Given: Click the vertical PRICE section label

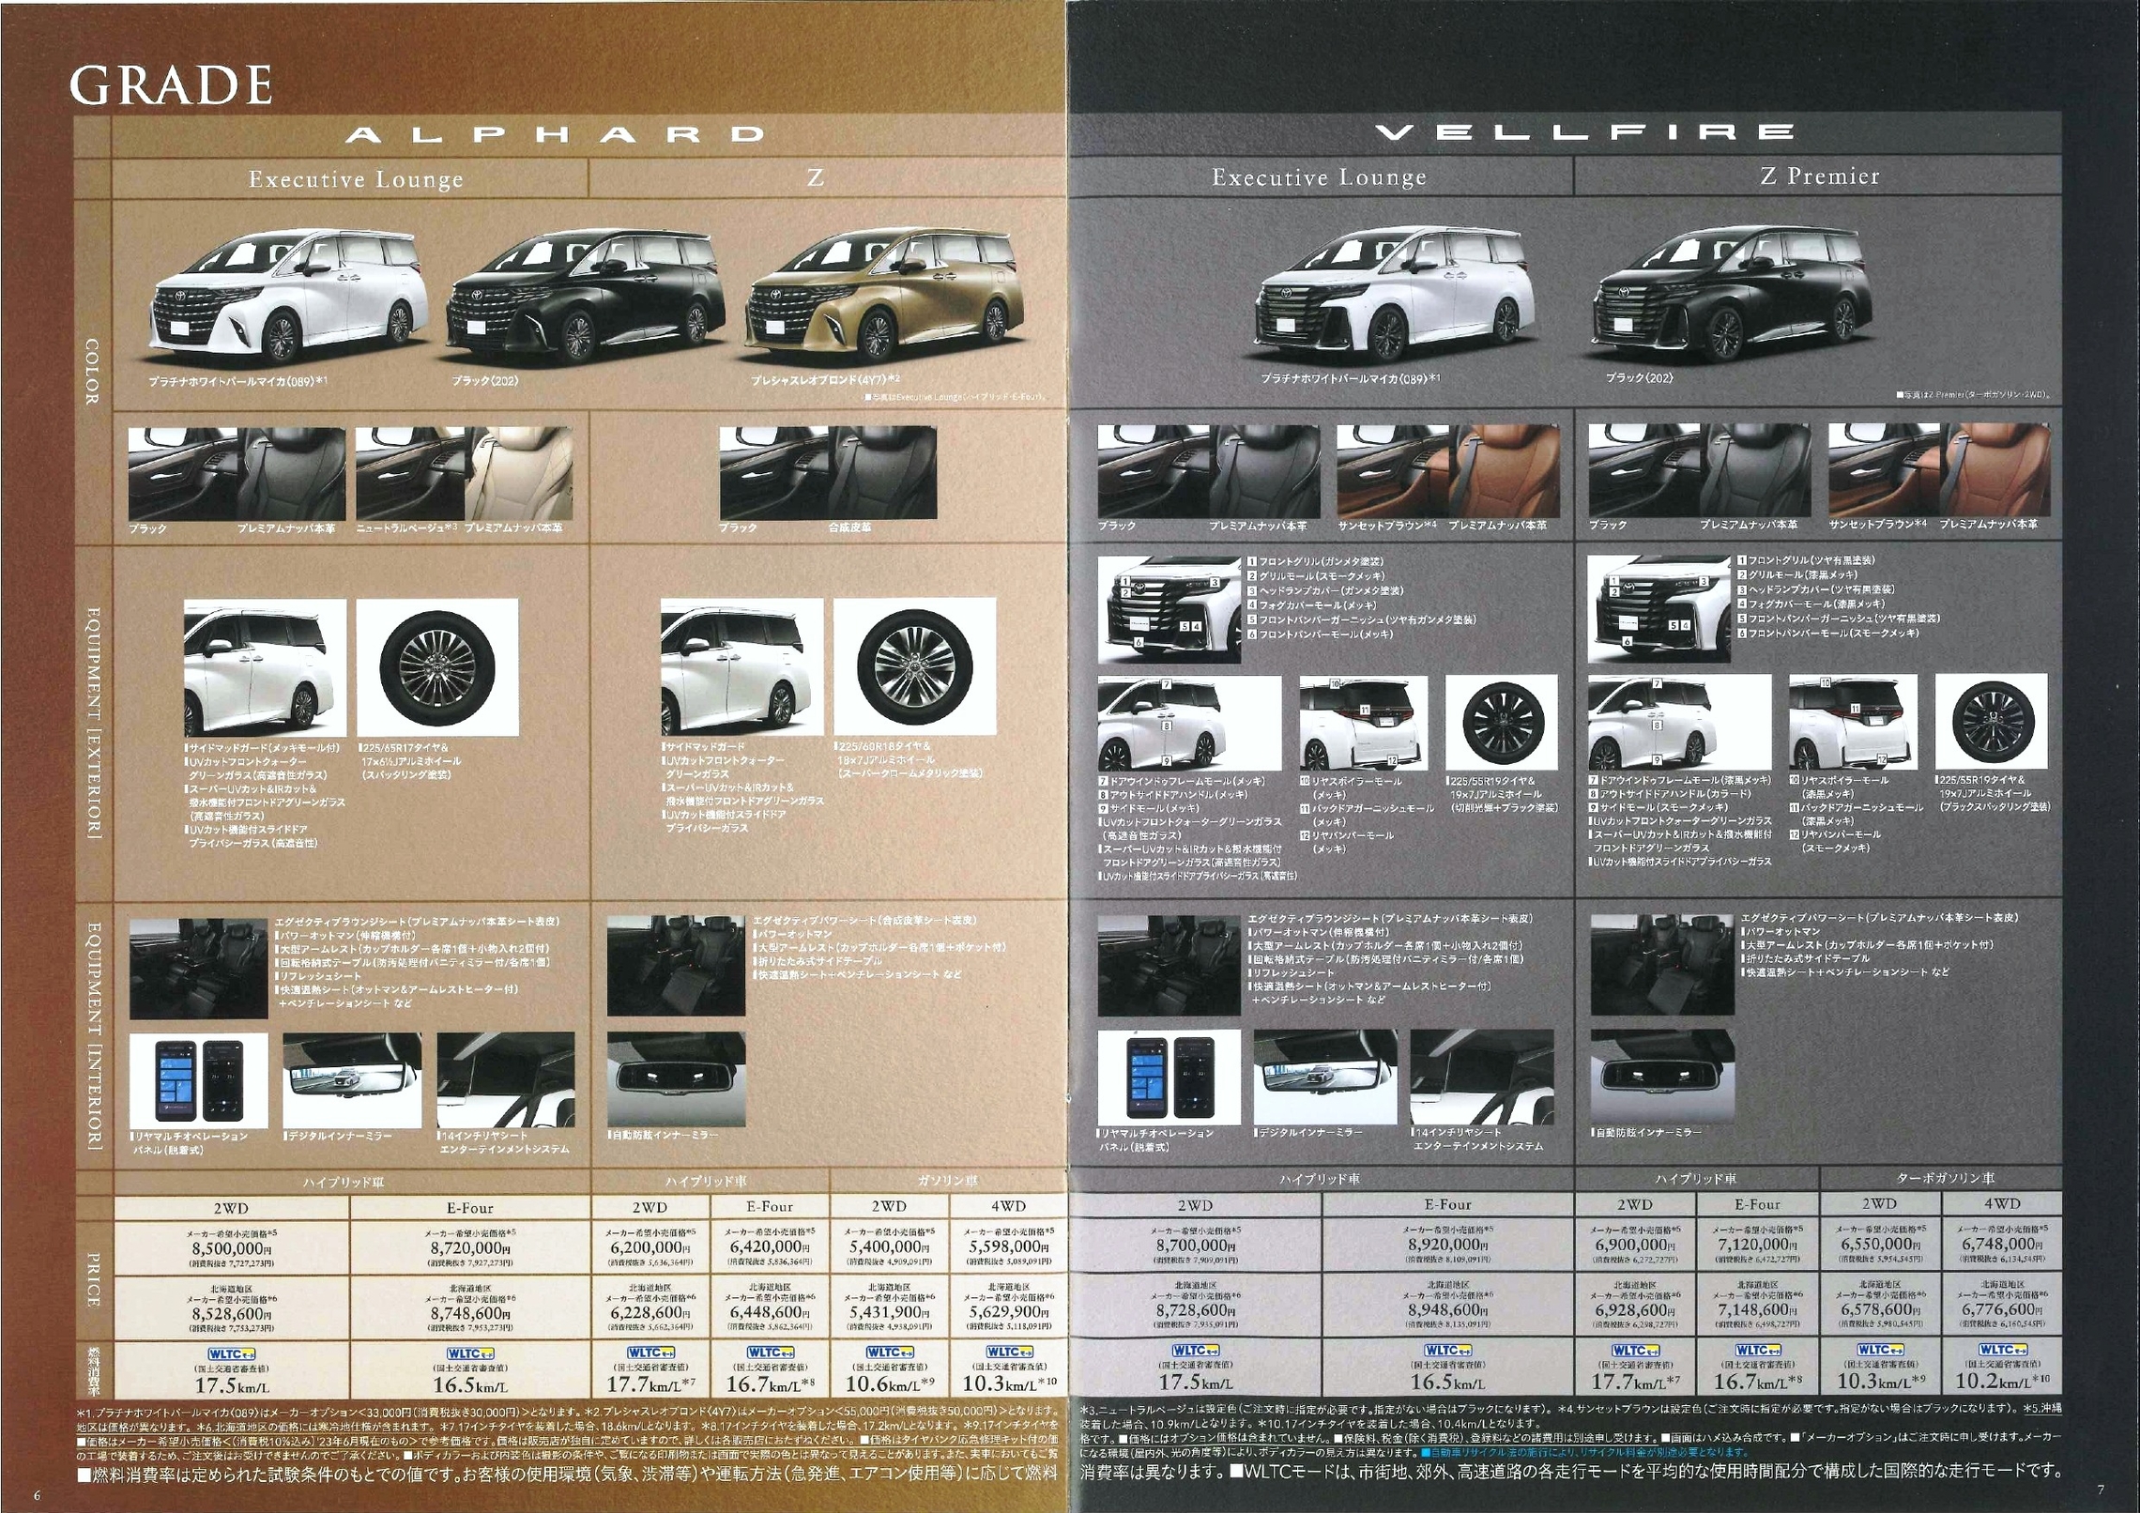Looking at the screenshot, I should [92, 1279].
